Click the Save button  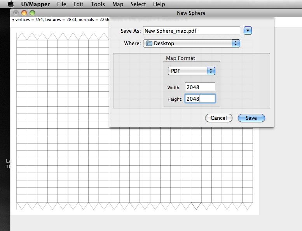point(251,118)
